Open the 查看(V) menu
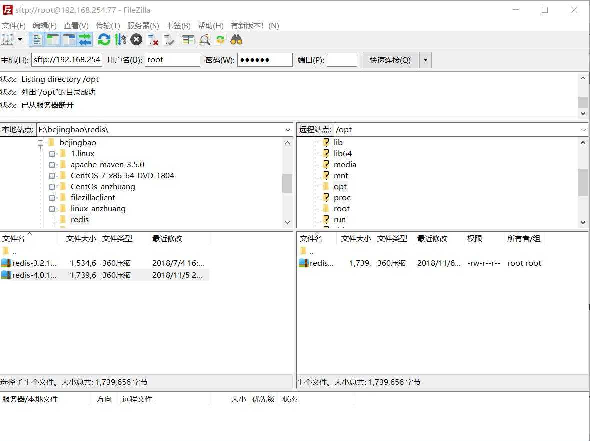 pos(76,25)
